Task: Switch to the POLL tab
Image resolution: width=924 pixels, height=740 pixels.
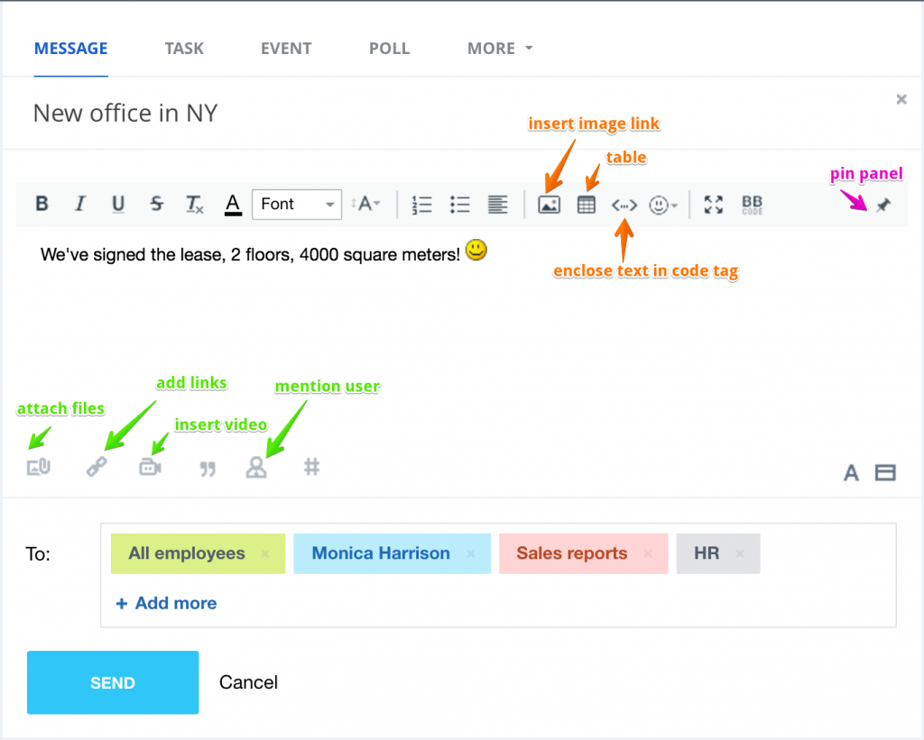Action: [x=389, y=49]
